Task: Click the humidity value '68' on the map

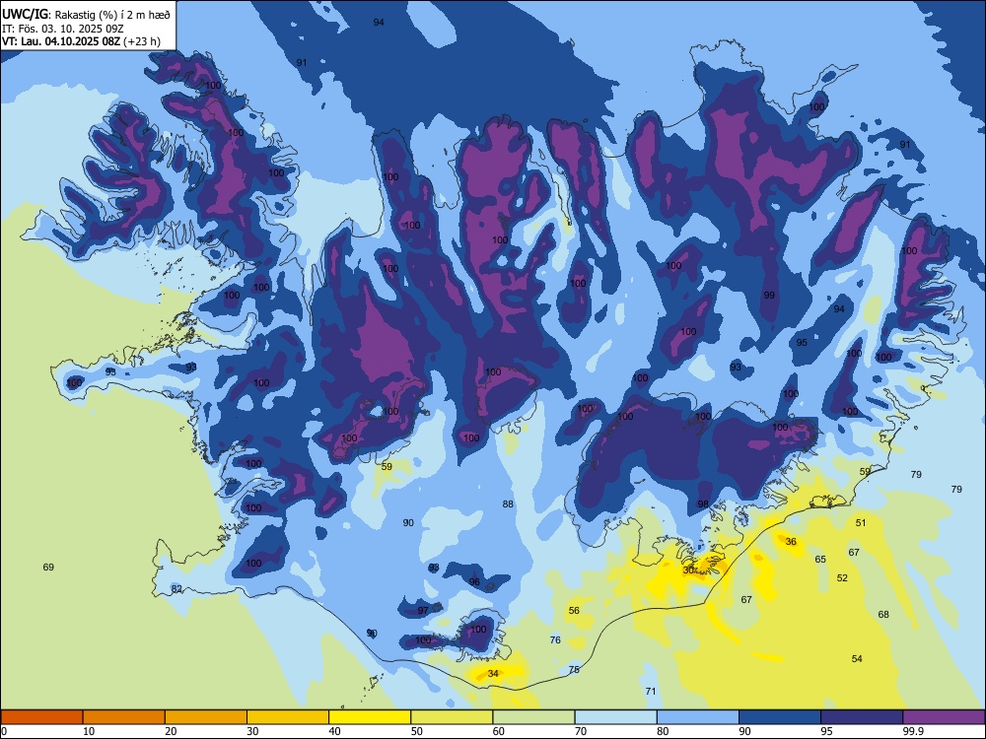Action: click(x=883, y=615)
